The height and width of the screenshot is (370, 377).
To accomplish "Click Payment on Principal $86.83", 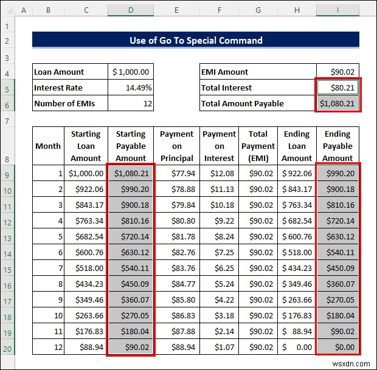I will [x=176, y=315].
